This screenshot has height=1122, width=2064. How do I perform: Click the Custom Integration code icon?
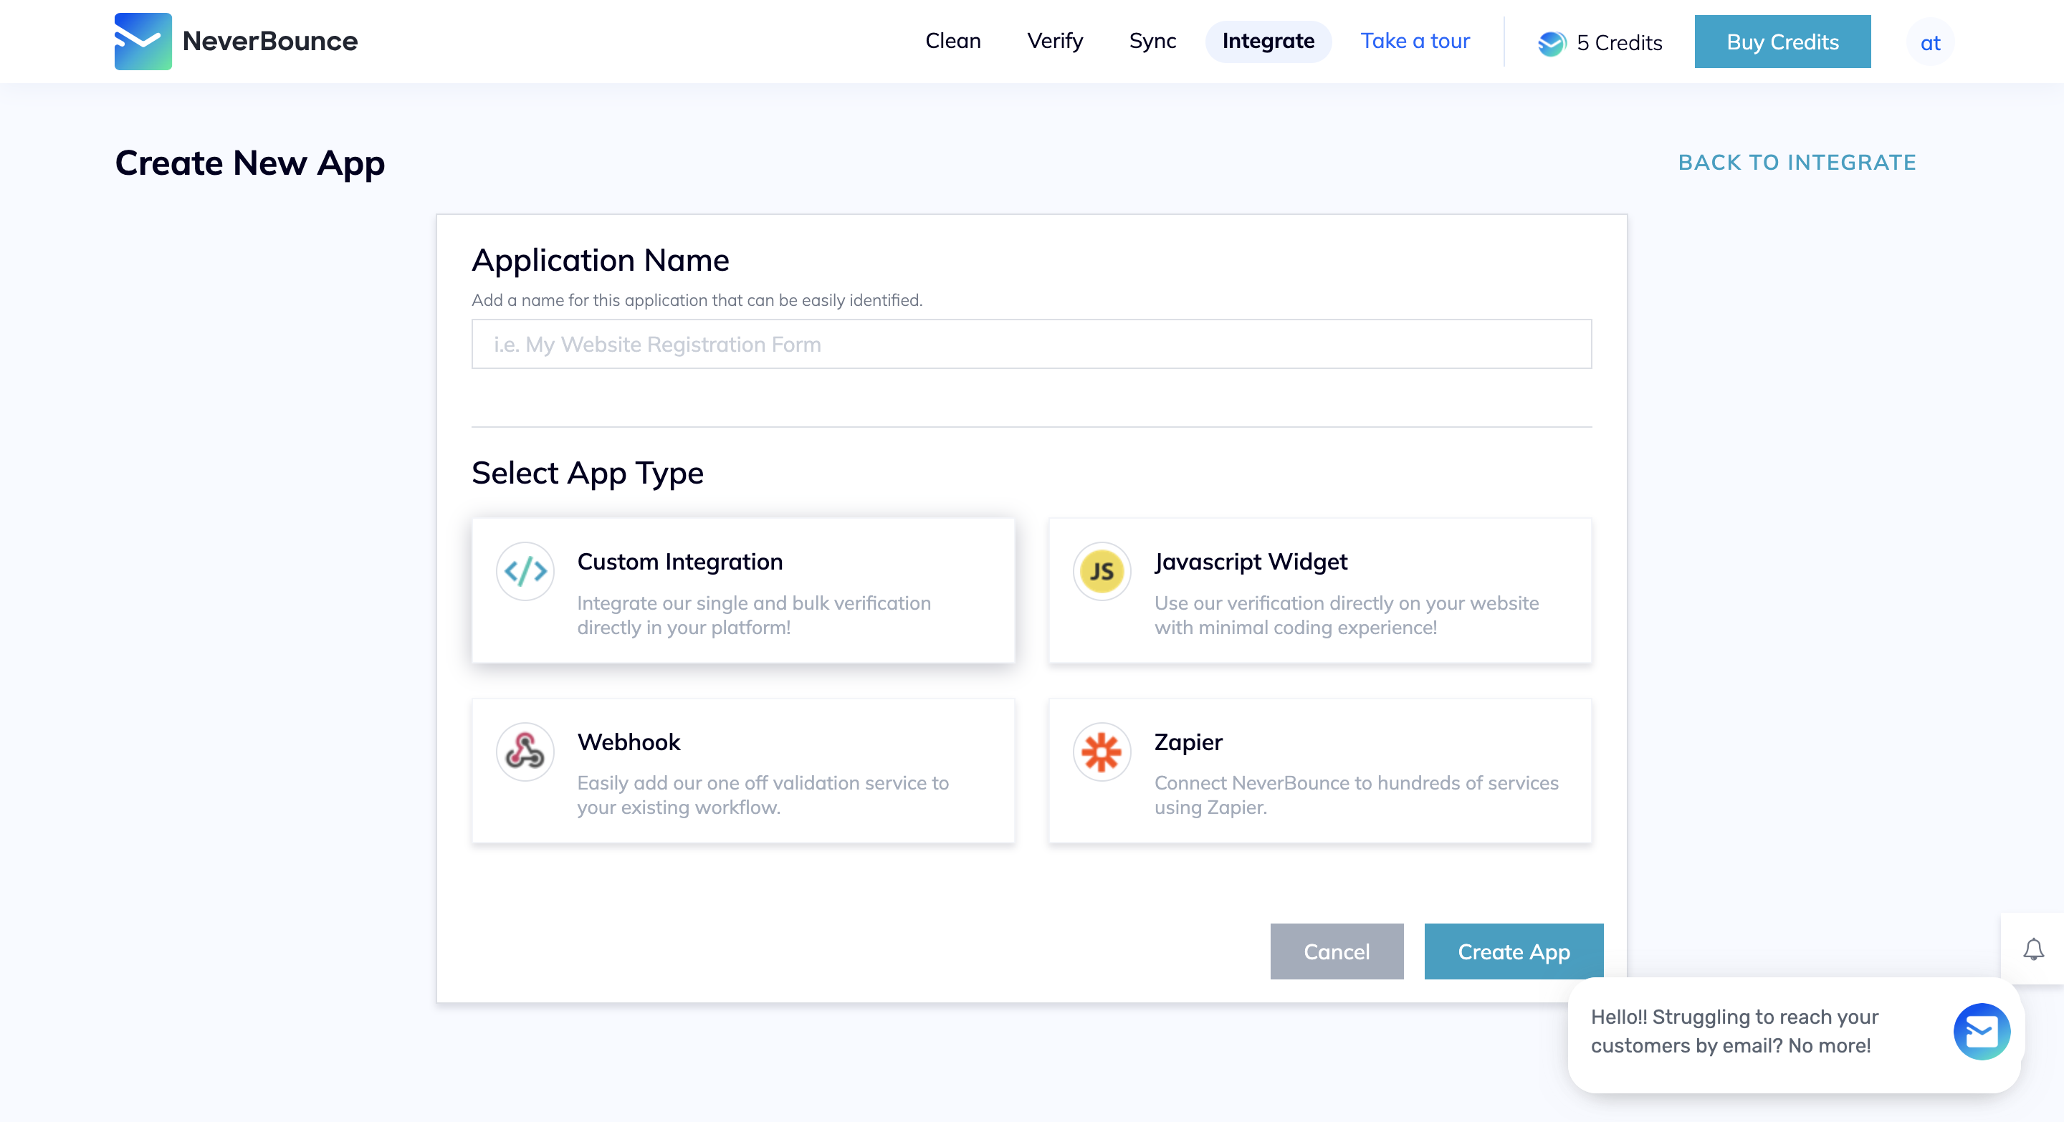click(525, 571)
